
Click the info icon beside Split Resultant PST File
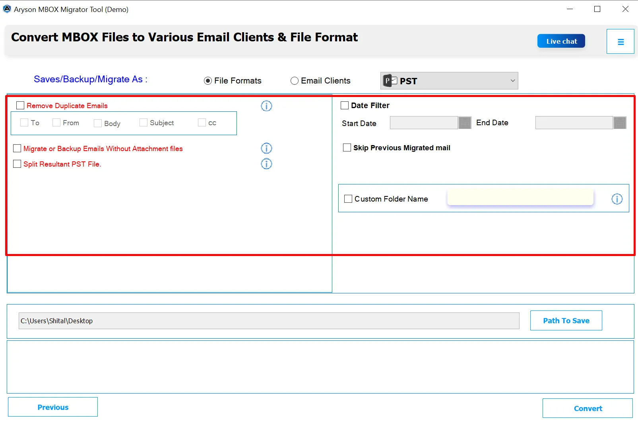click(x=266, y=164)
